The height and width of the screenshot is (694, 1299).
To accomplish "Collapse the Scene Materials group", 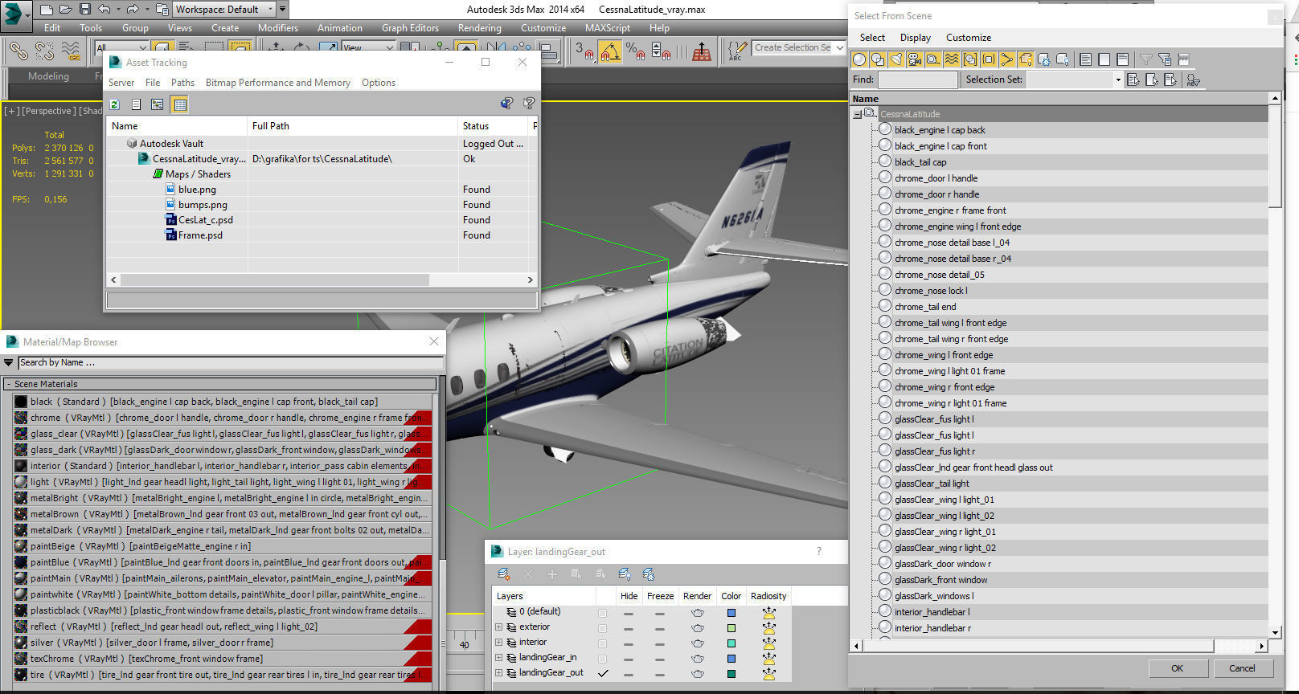I will [x=8, y=384].
